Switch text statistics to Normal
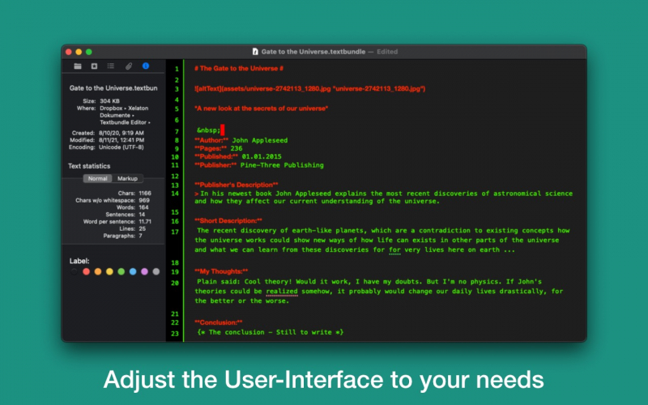This screenshot has width=648, height=405. (98, 178)
